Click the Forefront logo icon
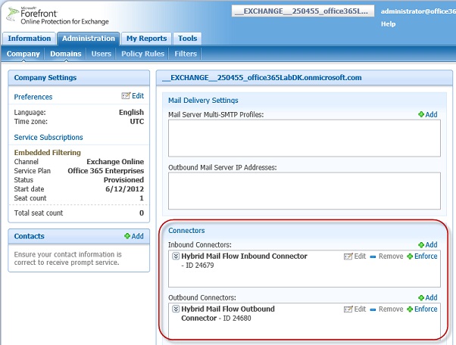The width and height of the screenshot is (456, 345). (13, 14)
